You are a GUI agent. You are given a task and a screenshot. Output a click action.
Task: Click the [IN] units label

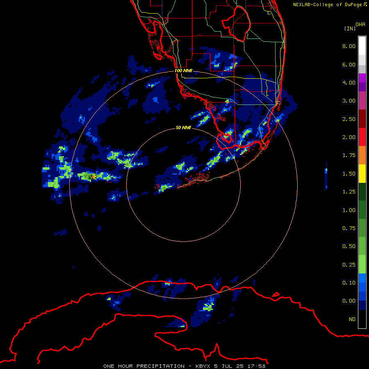pos(350,28)
